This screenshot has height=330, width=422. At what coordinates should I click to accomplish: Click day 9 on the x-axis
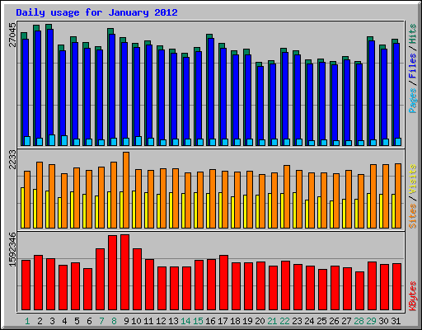(x=126, y=321)
